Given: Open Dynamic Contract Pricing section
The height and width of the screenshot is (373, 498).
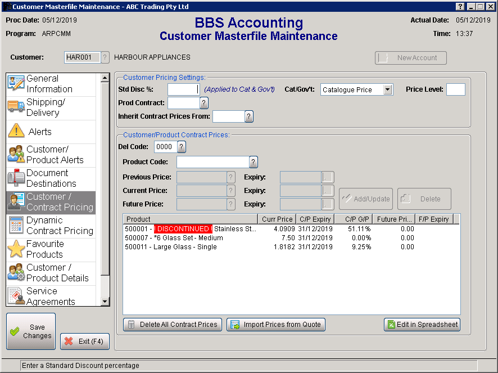Looking at the screenshot, I should click(x=51, y=226).
